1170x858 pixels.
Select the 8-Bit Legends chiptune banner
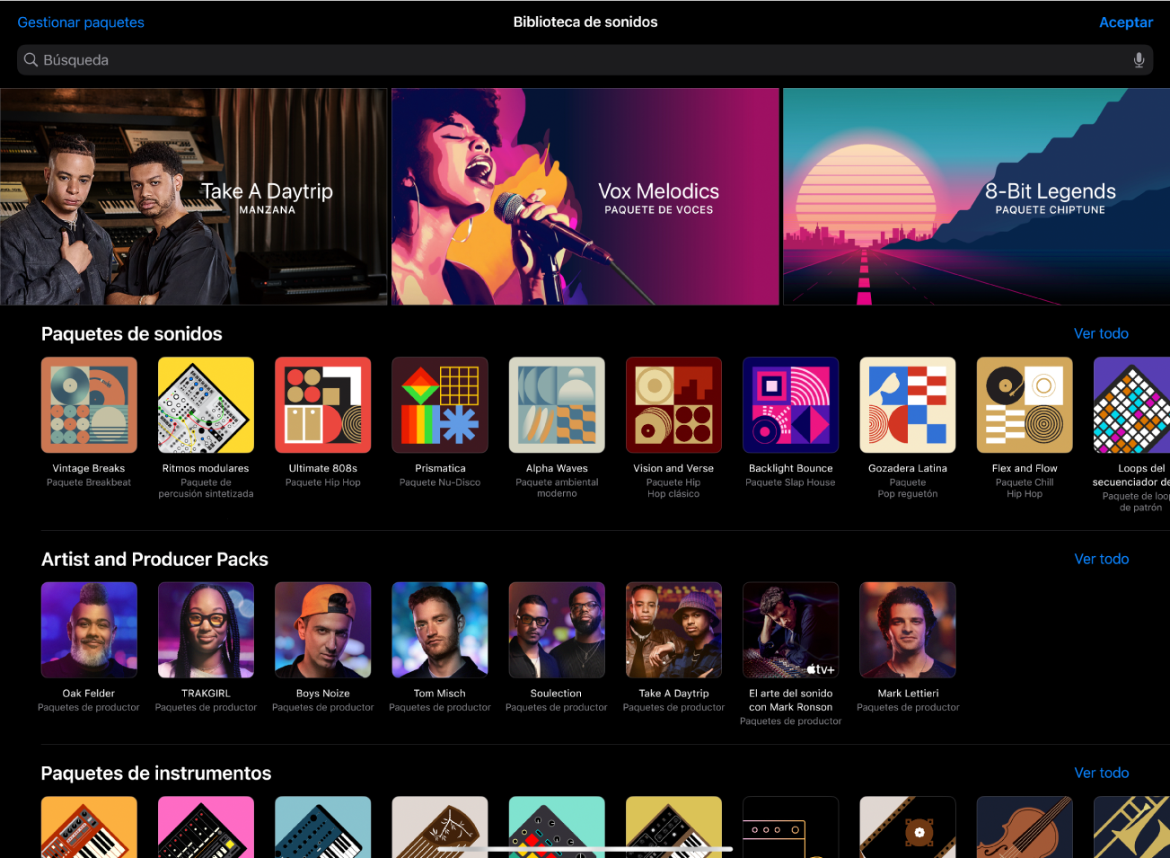979,196
